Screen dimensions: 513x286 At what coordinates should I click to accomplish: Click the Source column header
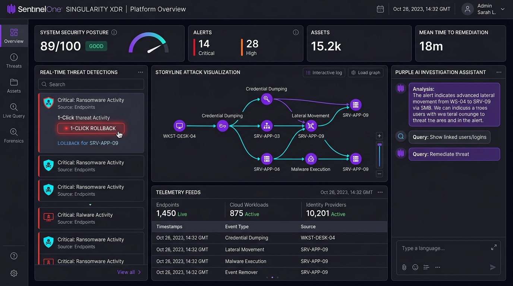point(308,226)
